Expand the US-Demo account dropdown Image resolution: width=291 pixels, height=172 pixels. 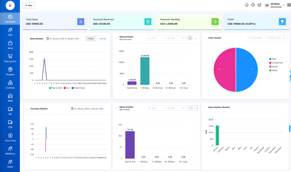(x=284, y=5)
